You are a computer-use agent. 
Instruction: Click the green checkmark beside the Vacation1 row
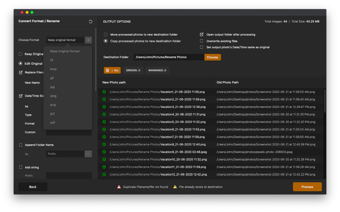104,92
